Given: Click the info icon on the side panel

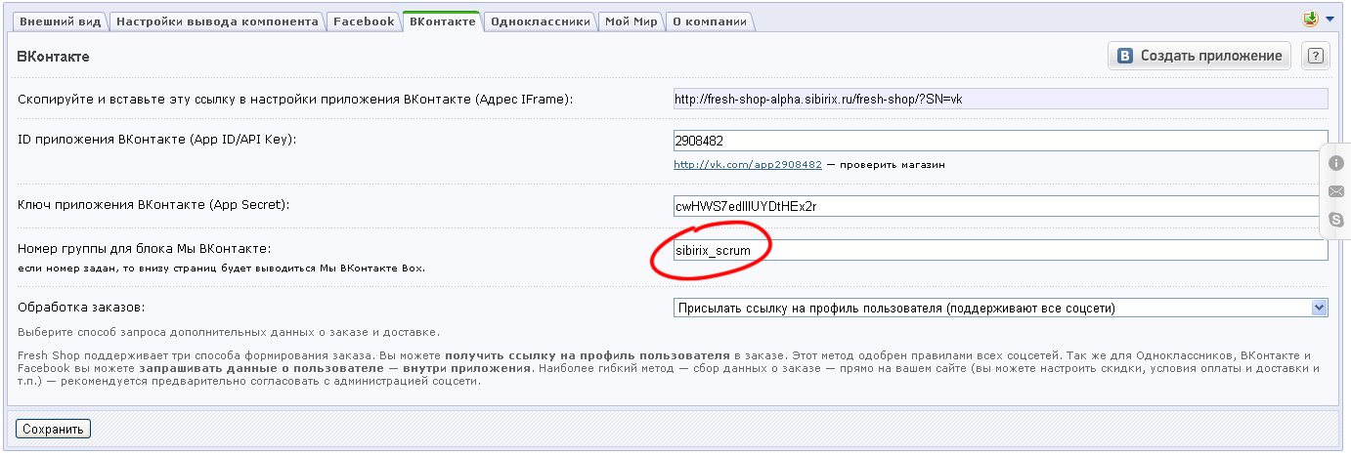Looking at the screenshot, I should [1336, 163].
